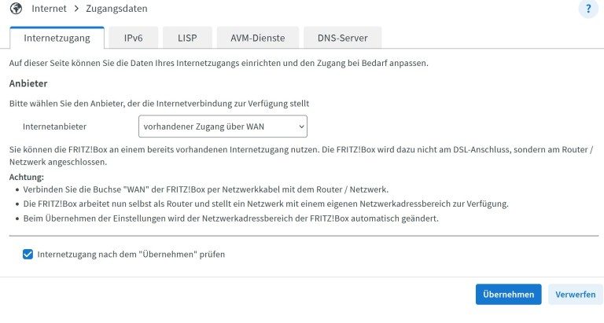Go to the AVM-Dienste tab
604x323 pixels.
tap(258, 38)
